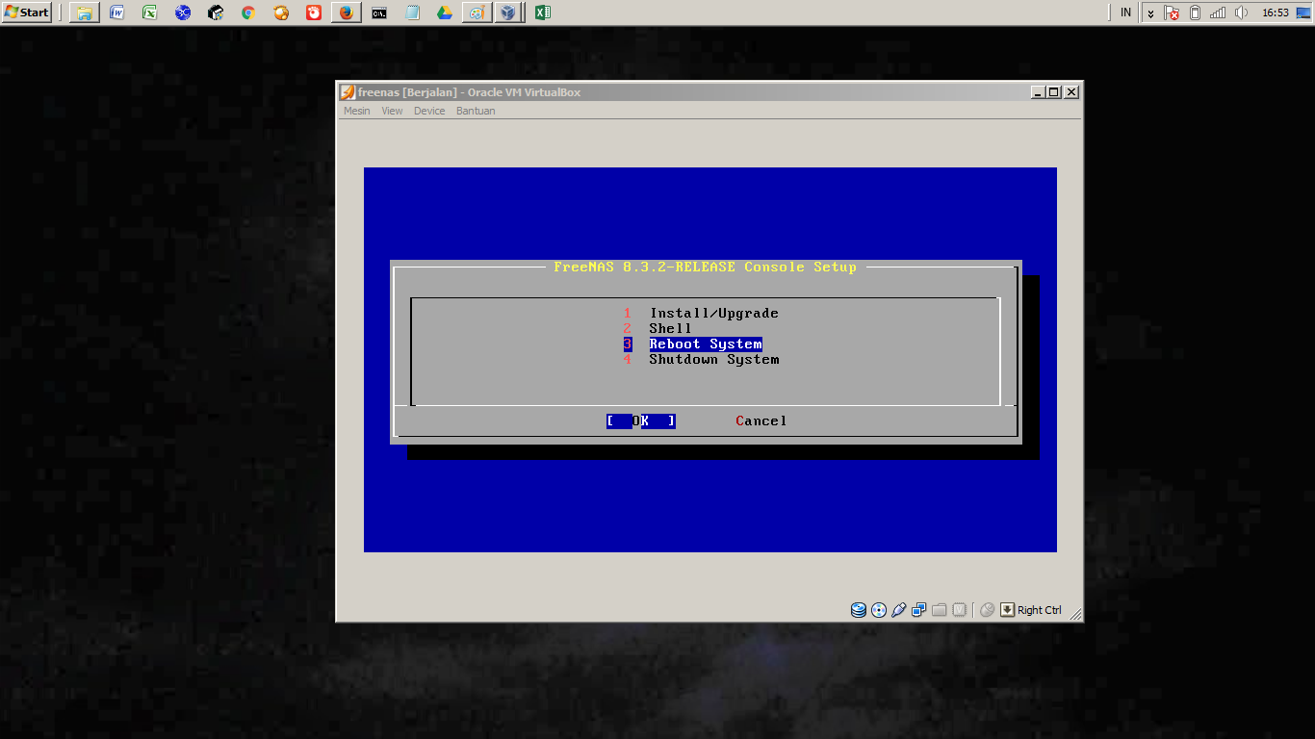Click the shared folders status icon
This screenshot has height=739, width=1315.
pos(940,610)
